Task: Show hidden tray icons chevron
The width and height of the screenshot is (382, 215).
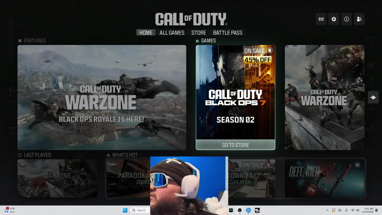Action: [327, 210]
